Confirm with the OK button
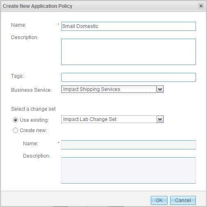This screenshot has width=207, height=207. [159, 200]
